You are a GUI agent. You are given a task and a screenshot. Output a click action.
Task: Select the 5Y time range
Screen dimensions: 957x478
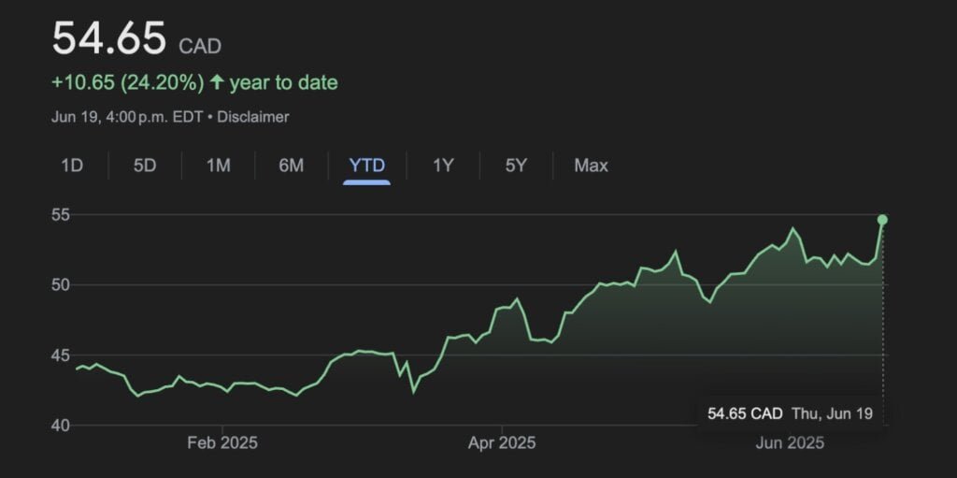click(516, 166)
